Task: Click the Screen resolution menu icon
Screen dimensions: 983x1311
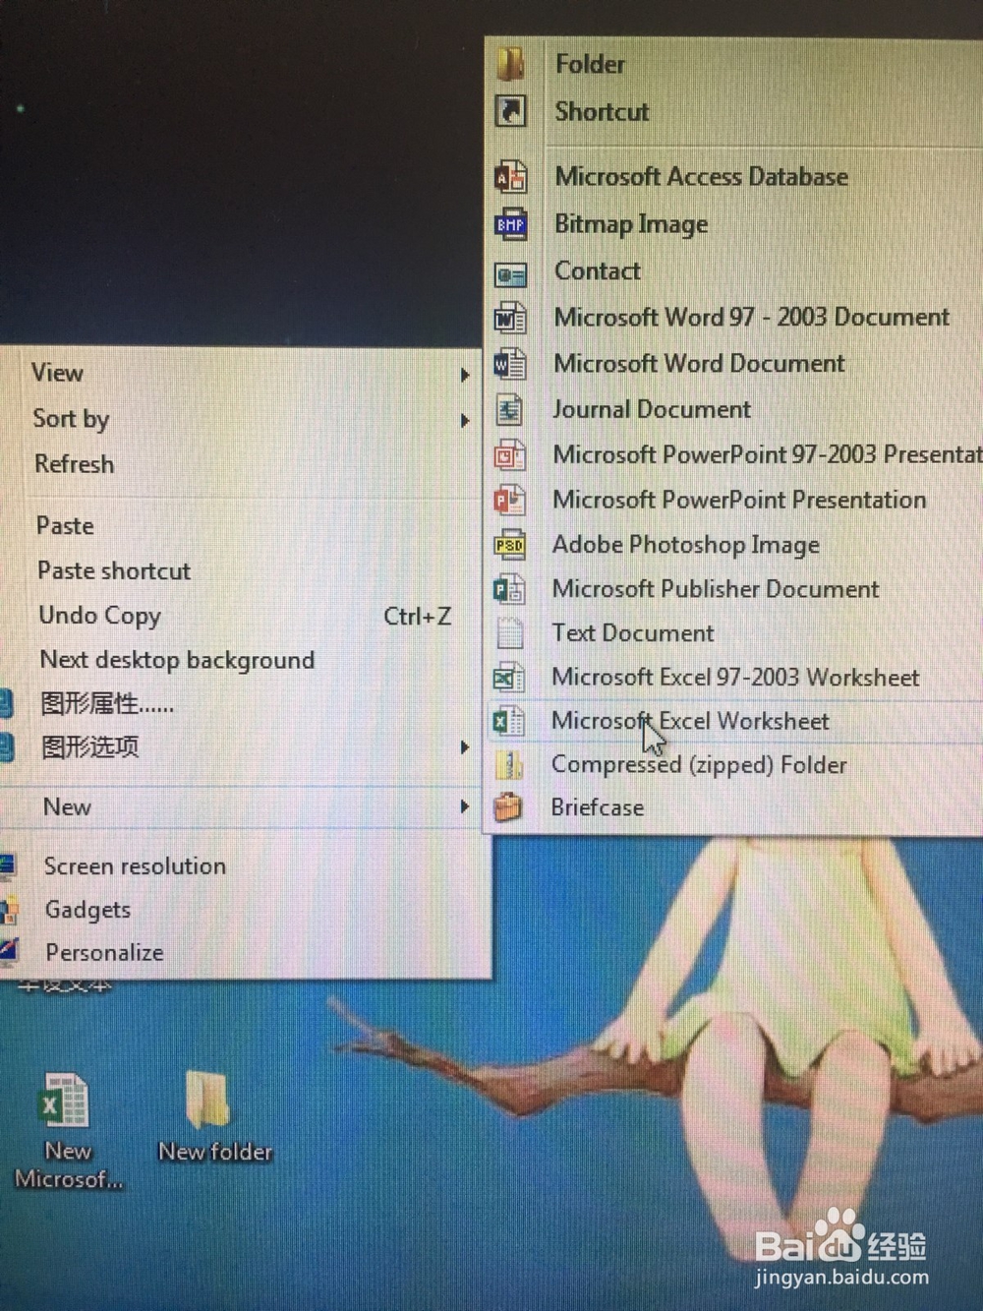Action: [7, 866]
